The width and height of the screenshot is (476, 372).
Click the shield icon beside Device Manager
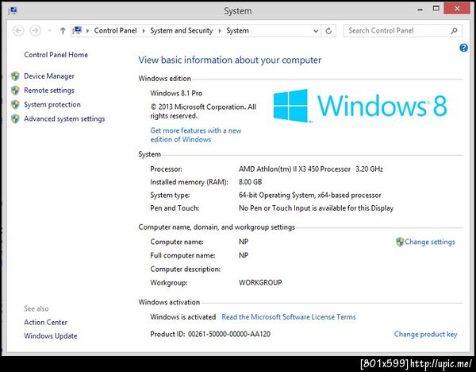click(15, 76)
